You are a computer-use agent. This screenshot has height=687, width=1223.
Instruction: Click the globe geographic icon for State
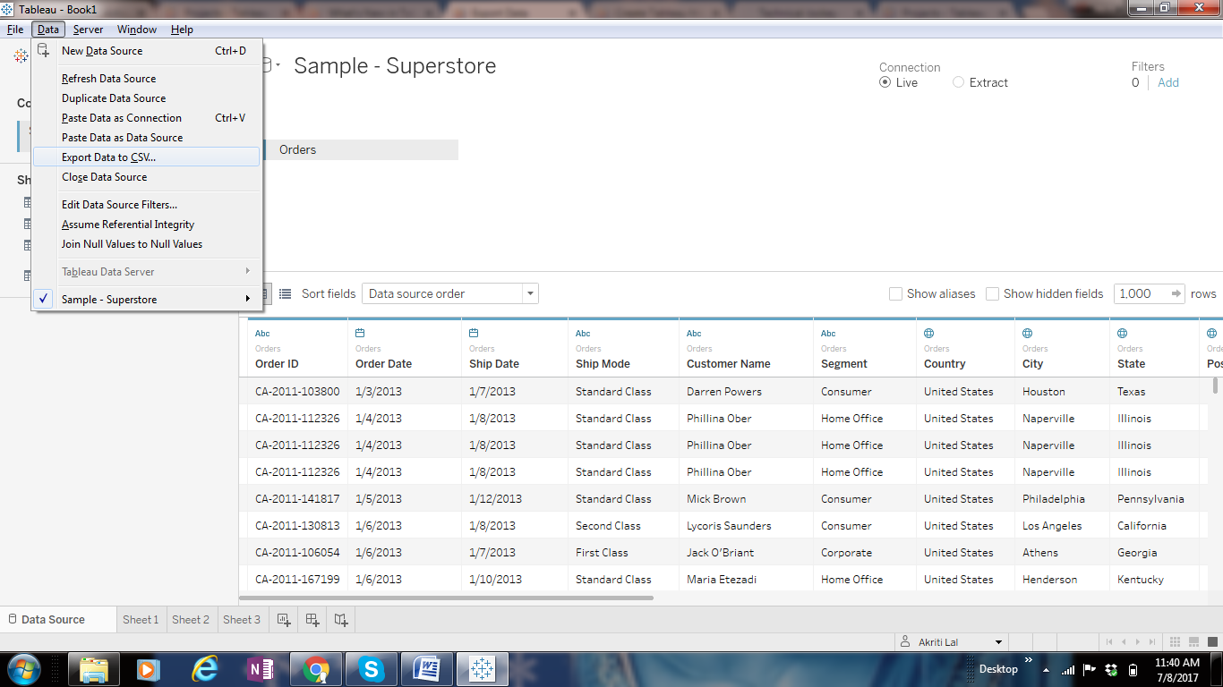(1123, 334)
